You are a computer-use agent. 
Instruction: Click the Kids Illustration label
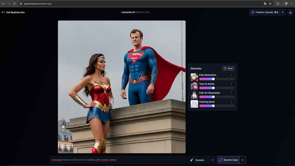(208, 75)
